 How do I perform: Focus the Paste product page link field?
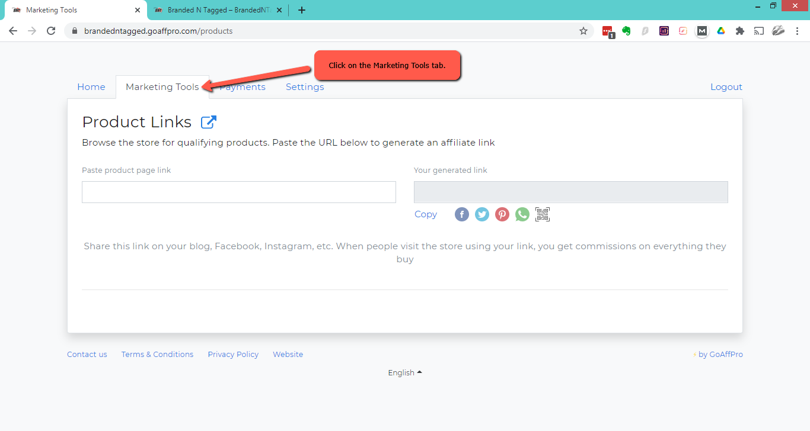[239, 192]
